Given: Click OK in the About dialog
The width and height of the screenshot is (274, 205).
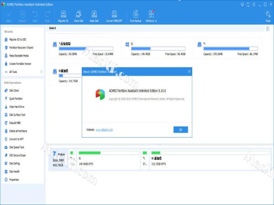Looking at the screenshot, I should (181, 130).
